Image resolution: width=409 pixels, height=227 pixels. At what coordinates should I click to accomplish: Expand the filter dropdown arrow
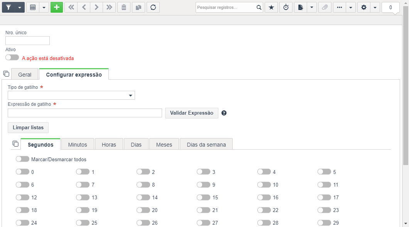(20, 7)
